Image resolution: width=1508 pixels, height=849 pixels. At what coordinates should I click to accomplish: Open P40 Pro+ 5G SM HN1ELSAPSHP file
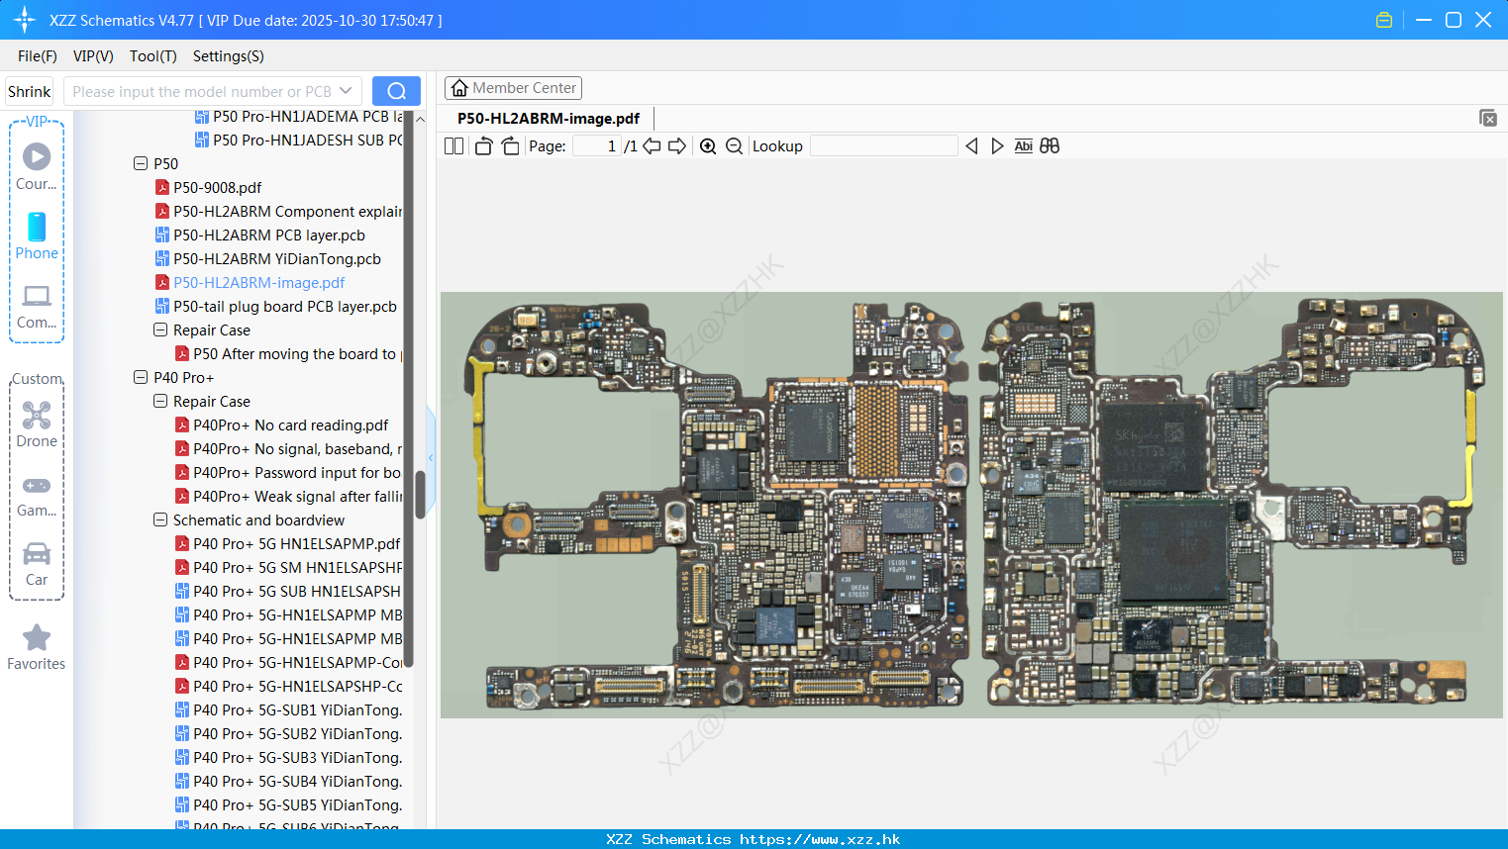[289, 567]
